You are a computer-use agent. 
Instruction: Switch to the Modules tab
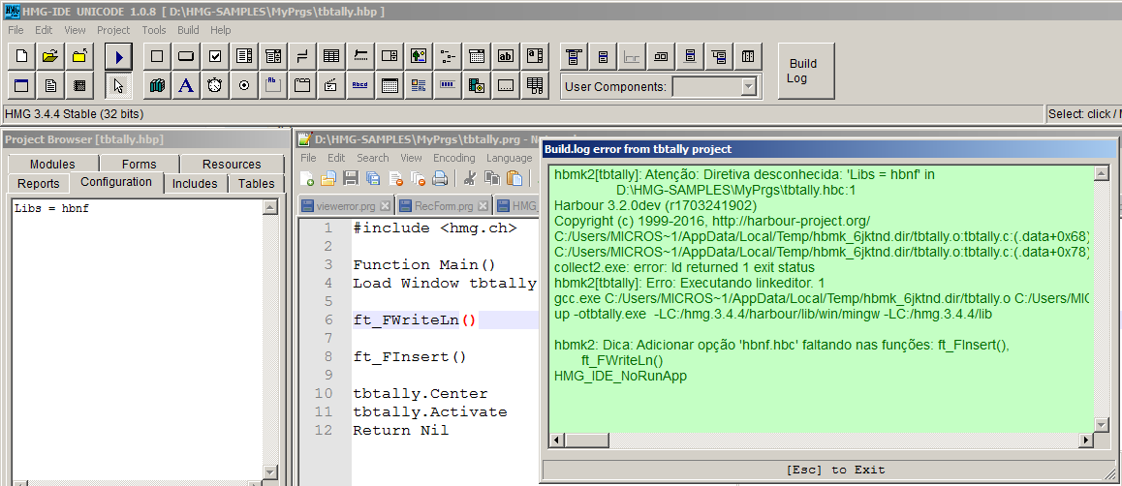[x=52, y=165]
